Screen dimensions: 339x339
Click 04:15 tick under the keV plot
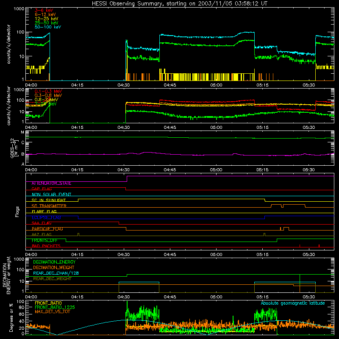77,85
